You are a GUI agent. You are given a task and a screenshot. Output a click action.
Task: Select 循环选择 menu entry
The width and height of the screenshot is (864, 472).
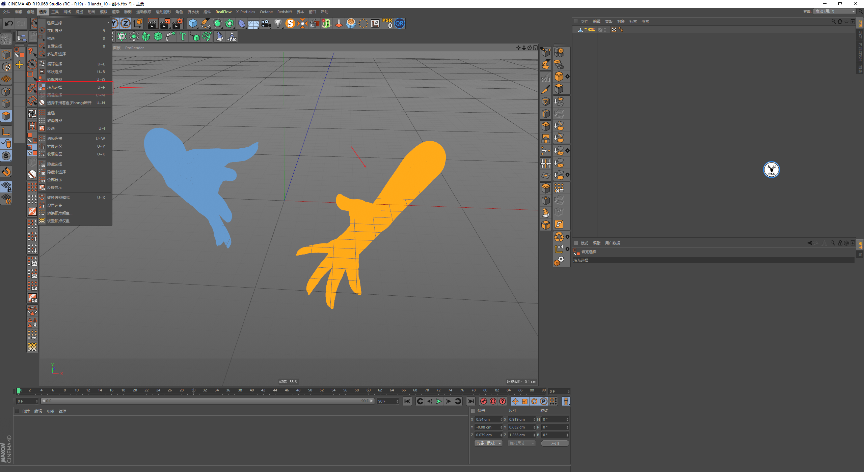coord(55,64)
